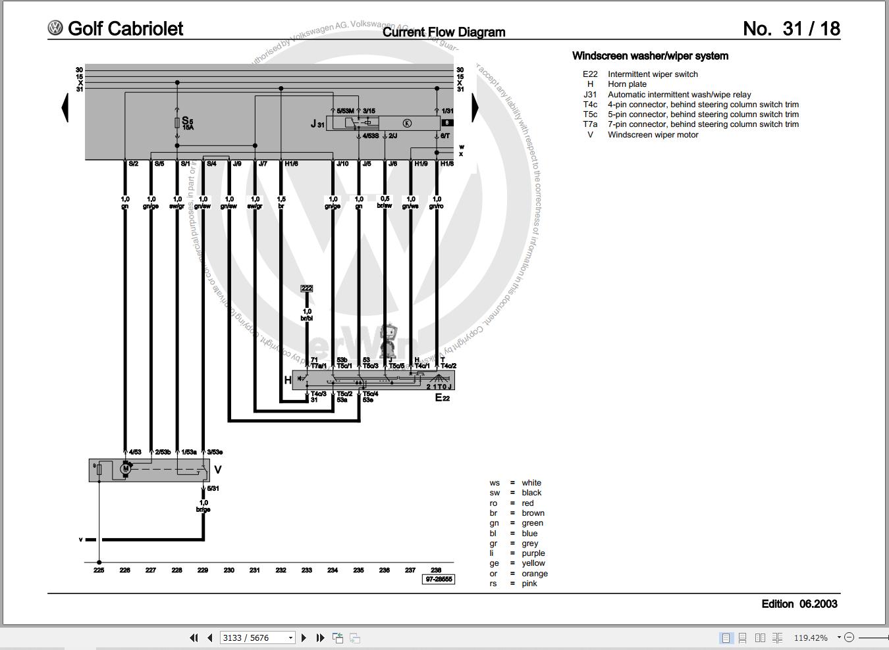
Task: Click the relay terminal label 1/31
Action: pos(447,111)
